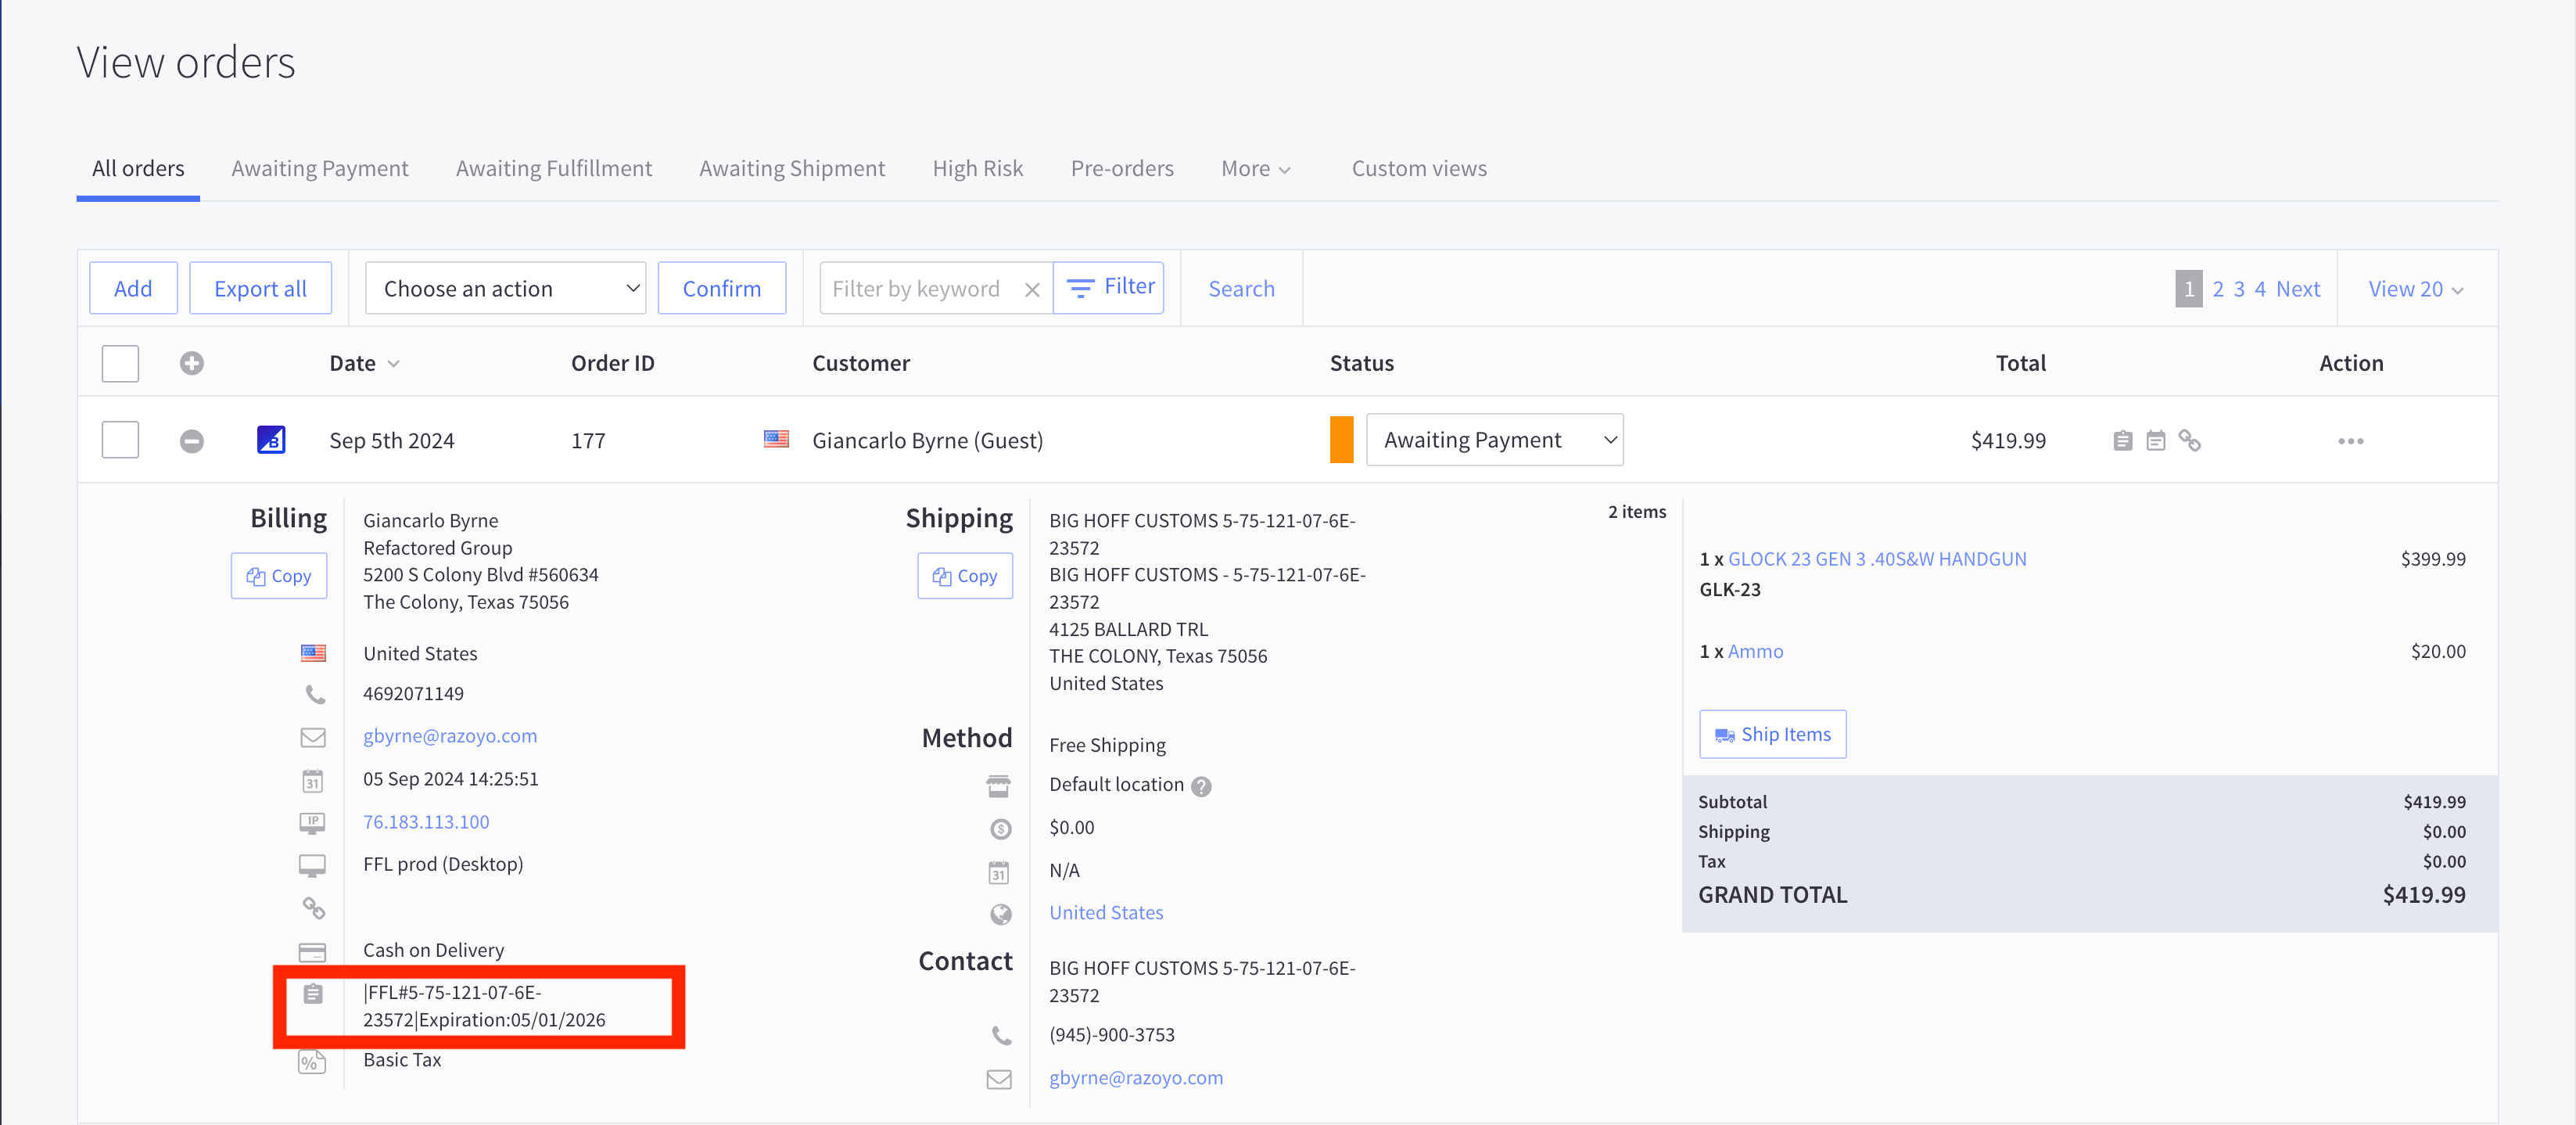Viewport: 2576px width, 1125px height.
Task: Click the plus icon to expand all orders
Action: (192, 363)
